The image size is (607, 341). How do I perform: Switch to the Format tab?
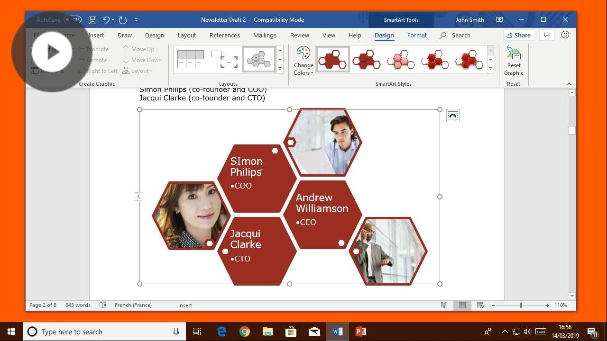click(417, 35)
